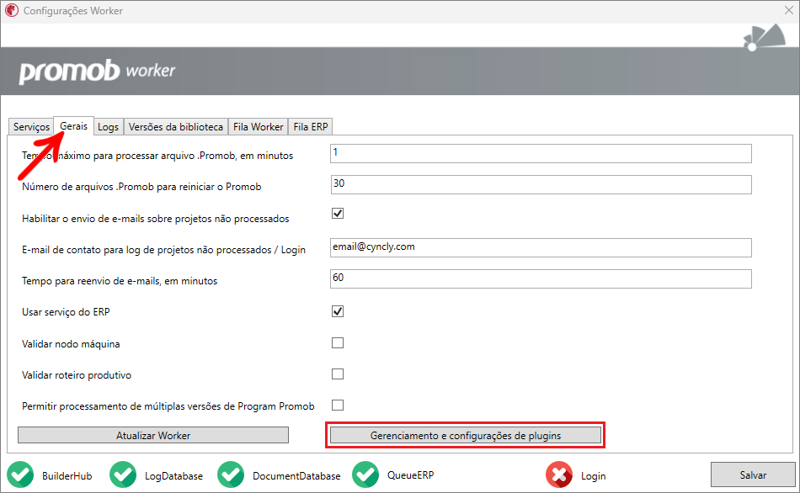Click the LogDatabase status label

(x=173, y=475)
